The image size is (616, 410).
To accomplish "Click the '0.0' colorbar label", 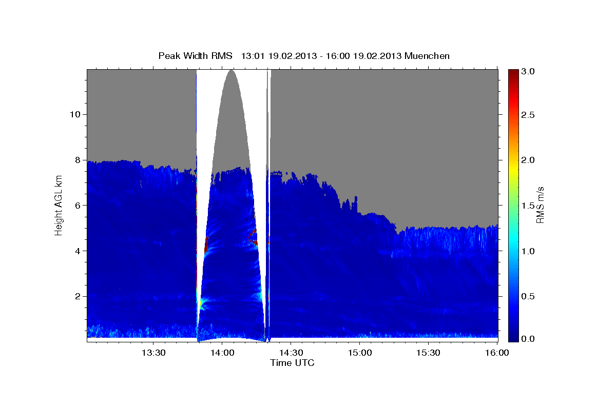I will point(529,339).
